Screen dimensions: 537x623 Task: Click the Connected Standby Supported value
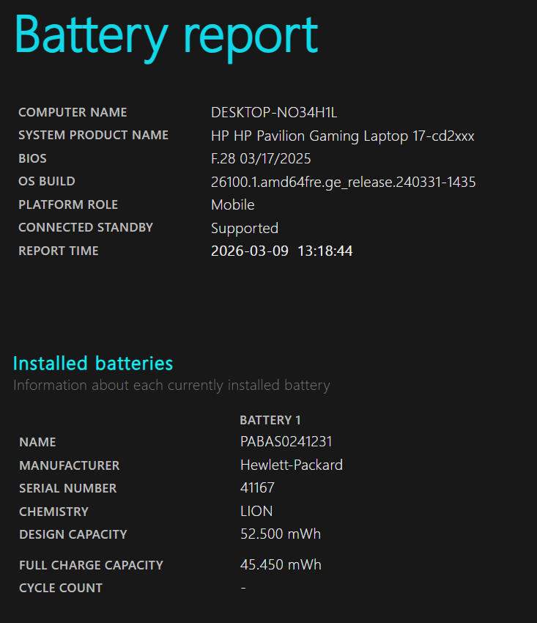coord(245,228)
